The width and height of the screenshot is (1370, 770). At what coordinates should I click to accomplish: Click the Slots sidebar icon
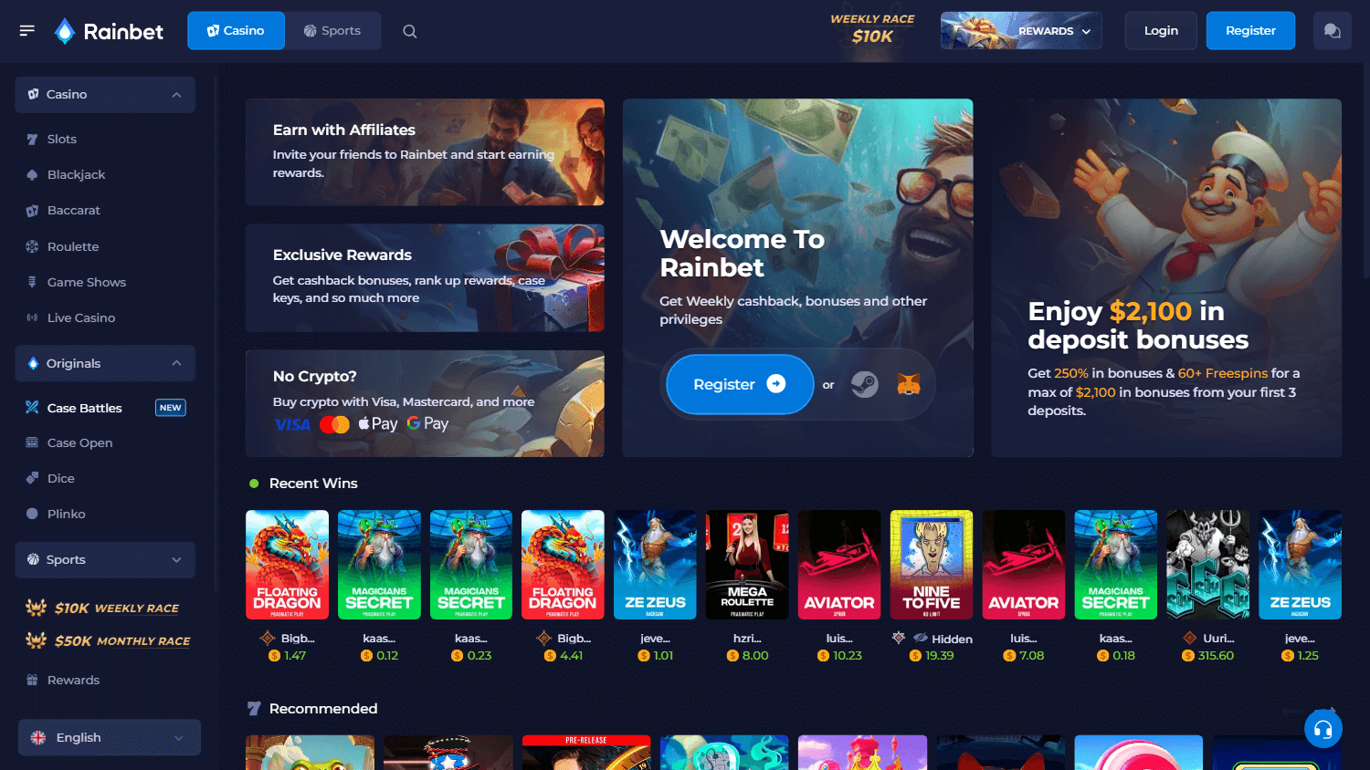(33, 139)
